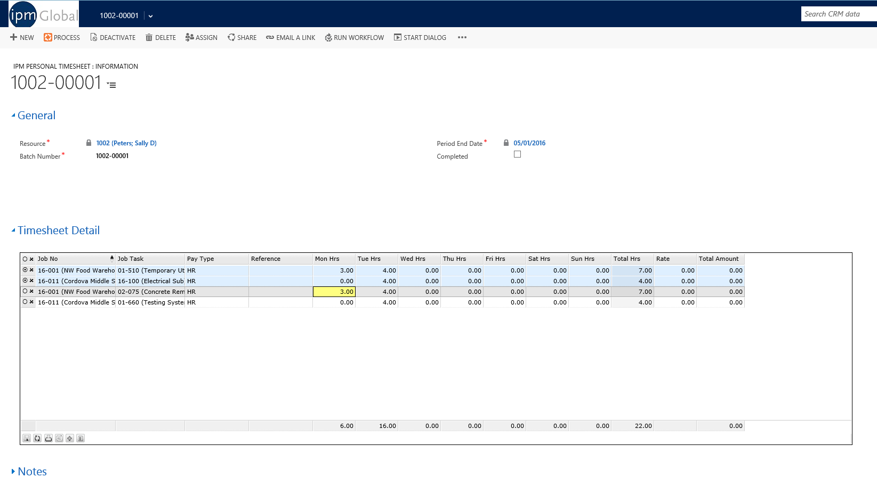Collapse the General section

(x=12, y=115)
